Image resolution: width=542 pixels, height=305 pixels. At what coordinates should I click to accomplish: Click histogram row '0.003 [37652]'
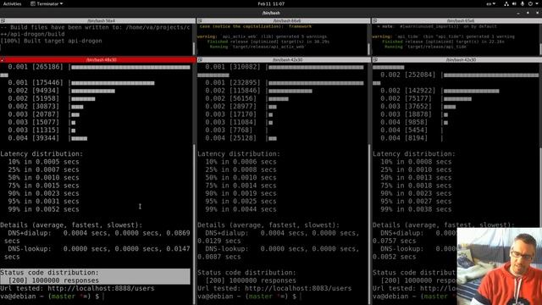[418, 107]
